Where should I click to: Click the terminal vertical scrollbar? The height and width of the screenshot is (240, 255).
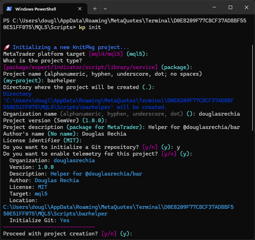pyautogui.click(x=253, y=88)
